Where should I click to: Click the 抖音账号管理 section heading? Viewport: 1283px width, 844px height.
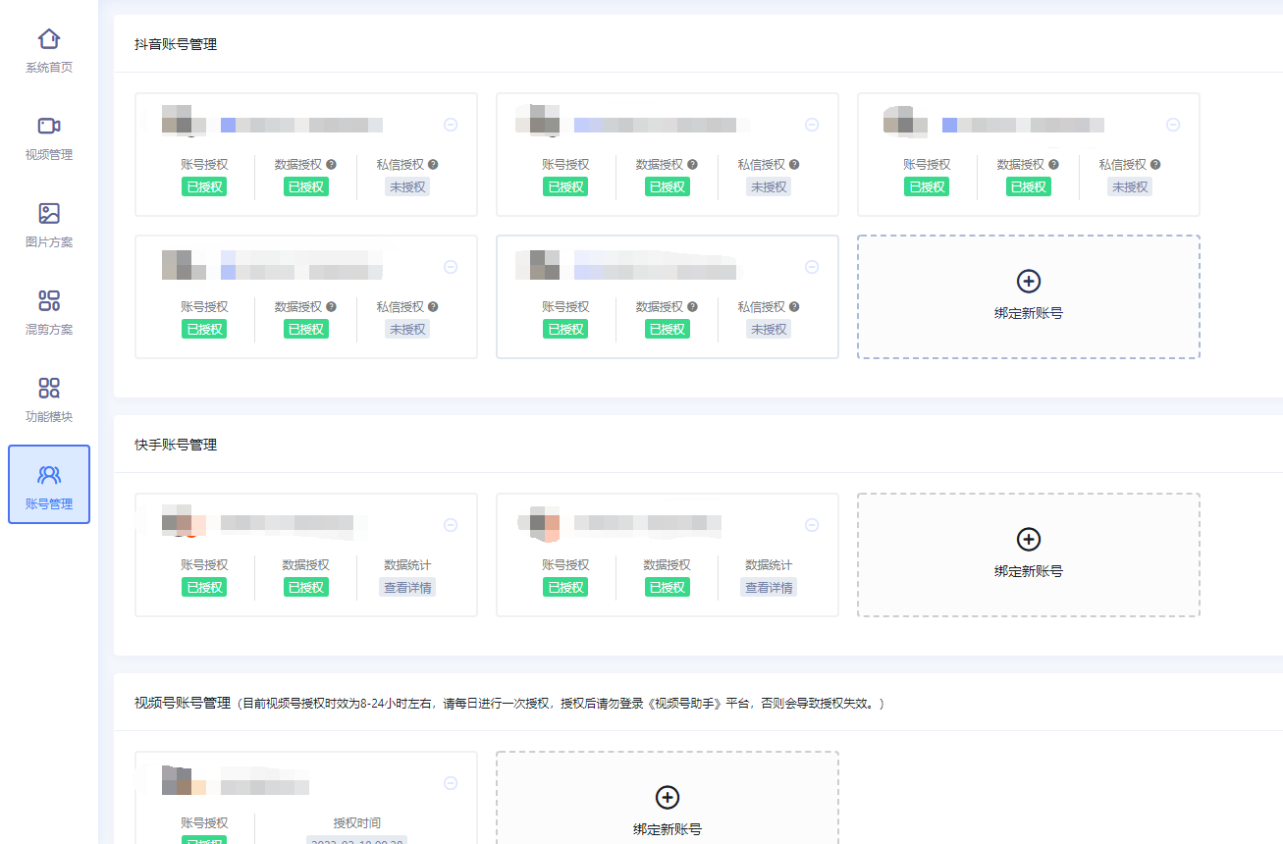[x=176, y=44]
